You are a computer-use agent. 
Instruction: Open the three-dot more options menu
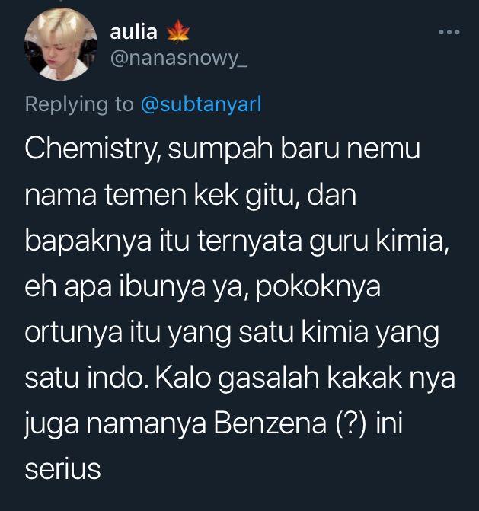click(449, 32)
